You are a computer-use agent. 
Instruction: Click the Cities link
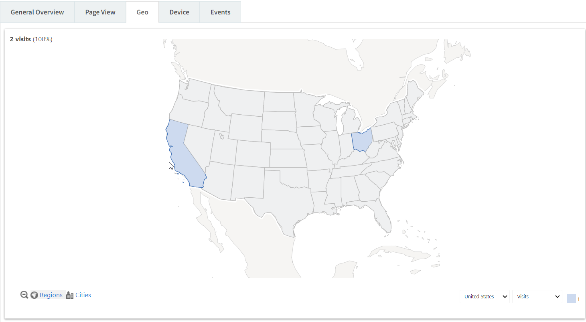[83, 295]
